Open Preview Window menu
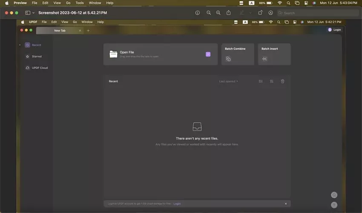This screenshot has height=213, width=362. [x=95, y=3]
